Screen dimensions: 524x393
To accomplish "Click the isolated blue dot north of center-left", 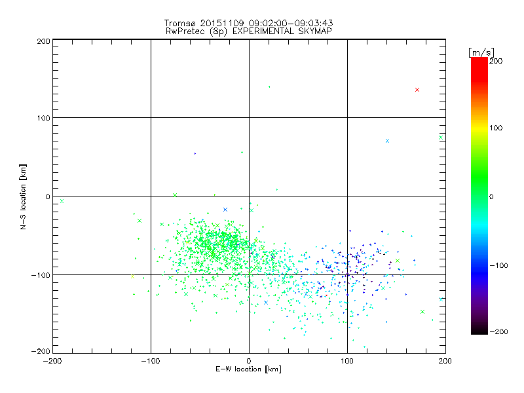I will [195, 154].
